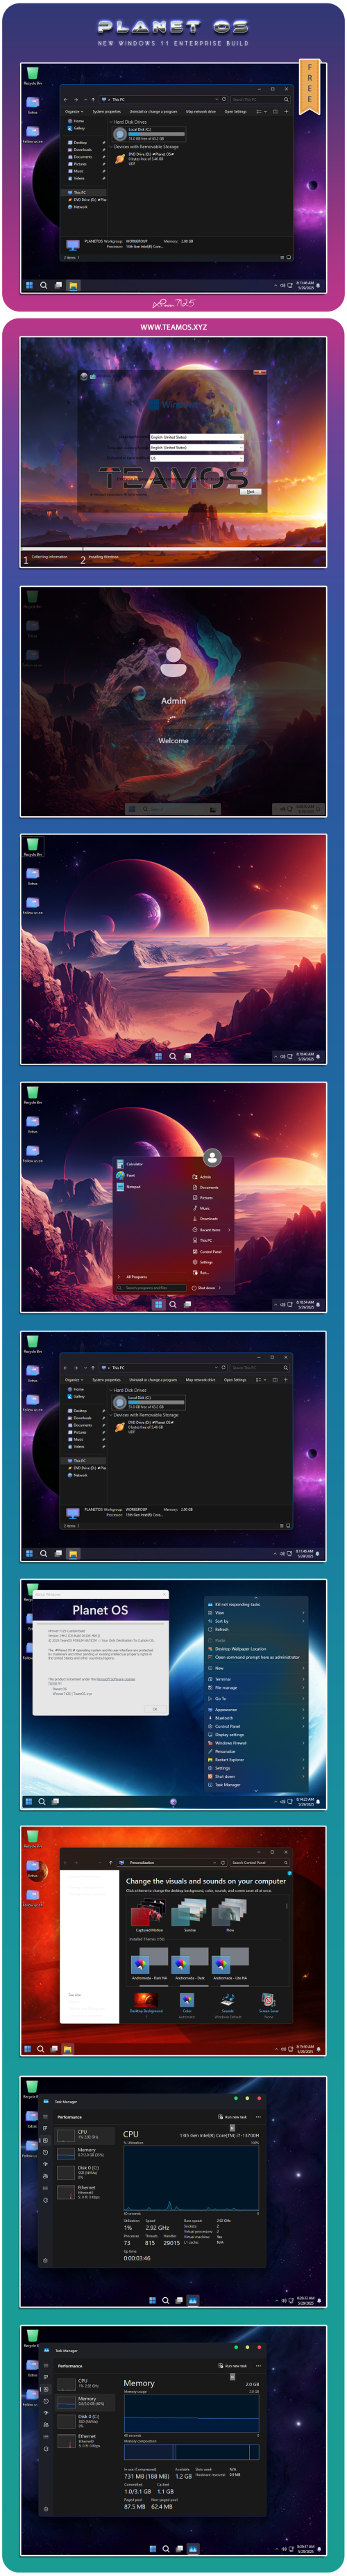The width and height of the screenshot is (347, 2576).
Task: Expand Recent Items in the Start menu
Action: coord(212,1229)
